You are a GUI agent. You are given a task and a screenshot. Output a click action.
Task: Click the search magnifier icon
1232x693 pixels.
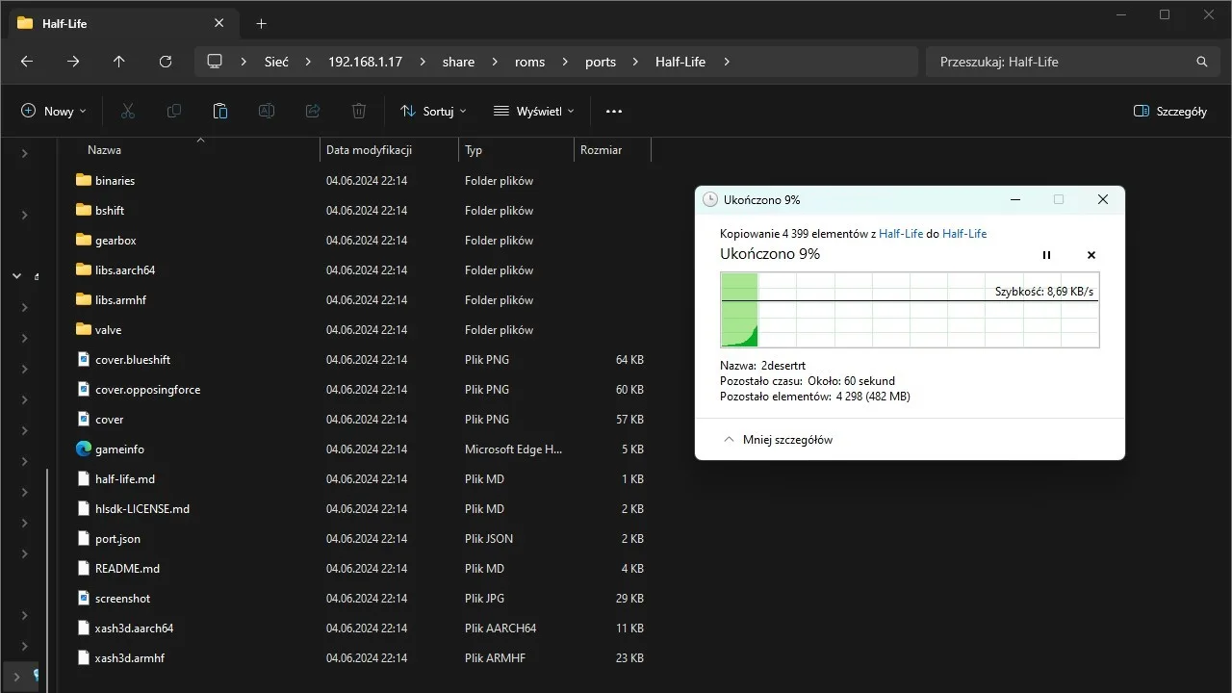[x=1201, y=62]
